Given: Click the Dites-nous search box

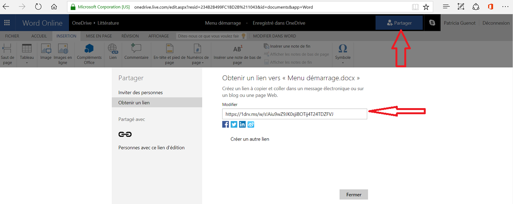Looking at the screenshot, I should click(212, 36).
